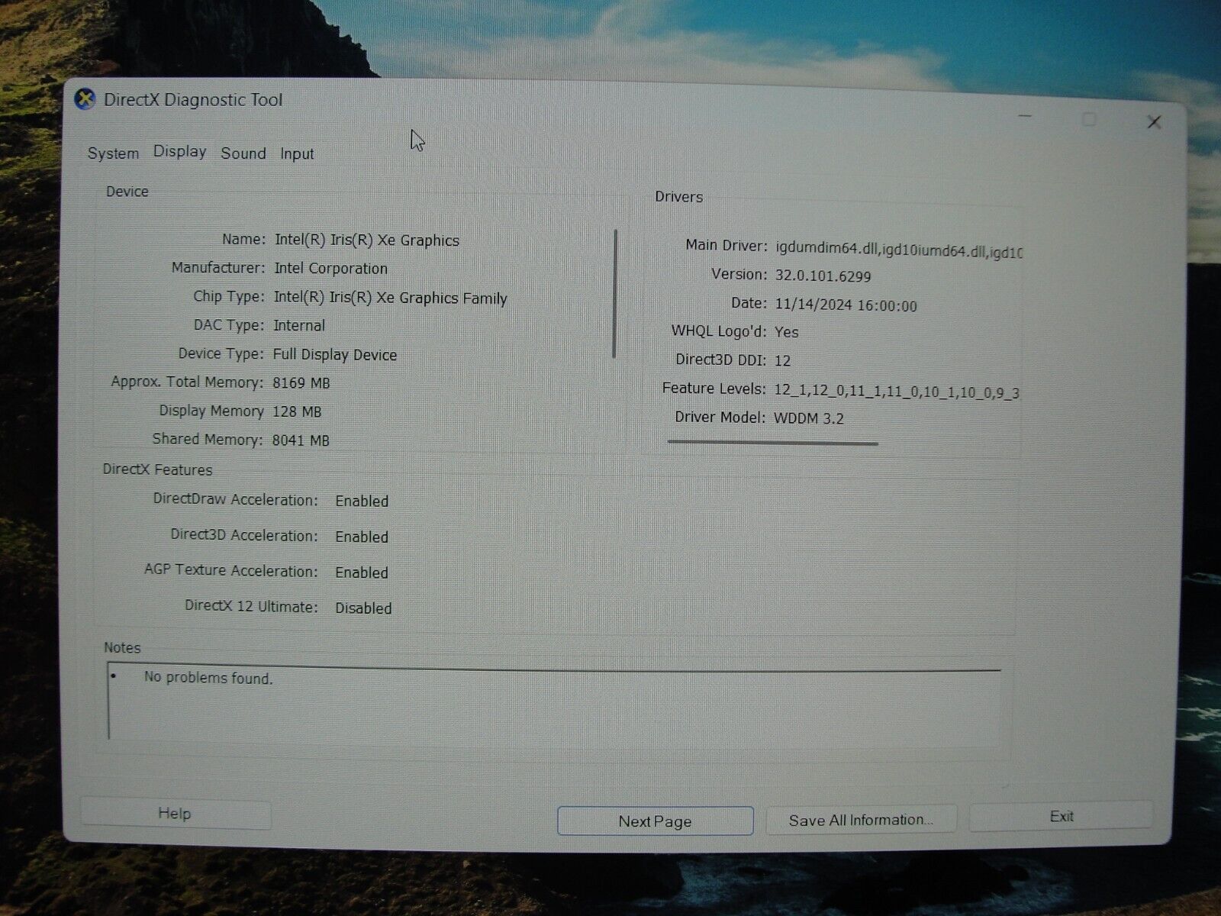Click Feature Levels value '12_1,12_0,11_1'

click(827, 390)
